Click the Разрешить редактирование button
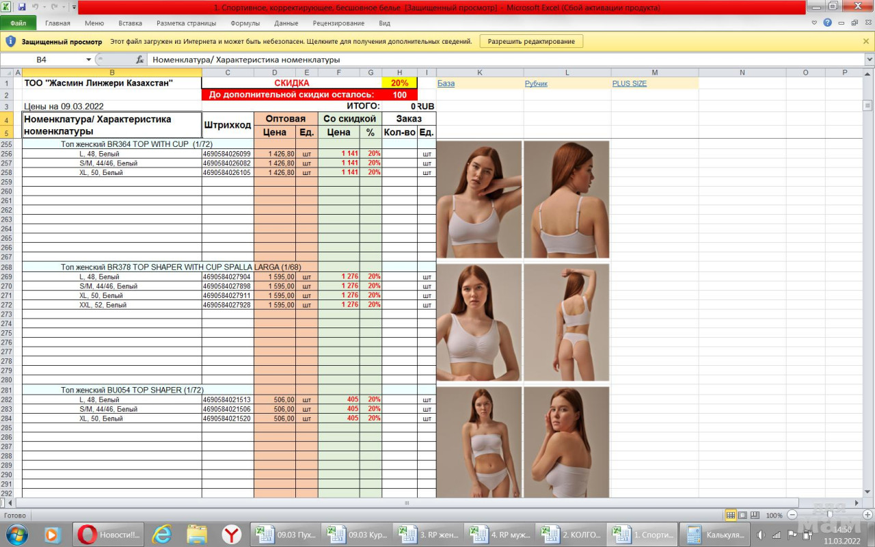This screenshot has height=547, width=875. (x=531, y=41)
